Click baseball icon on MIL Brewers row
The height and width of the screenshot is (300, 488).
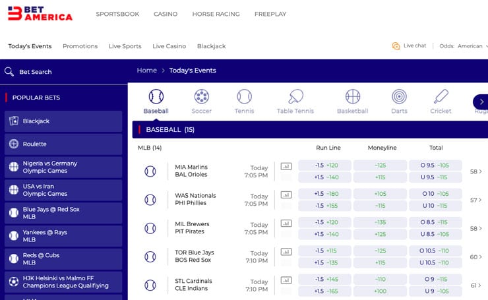pos(150,228)
